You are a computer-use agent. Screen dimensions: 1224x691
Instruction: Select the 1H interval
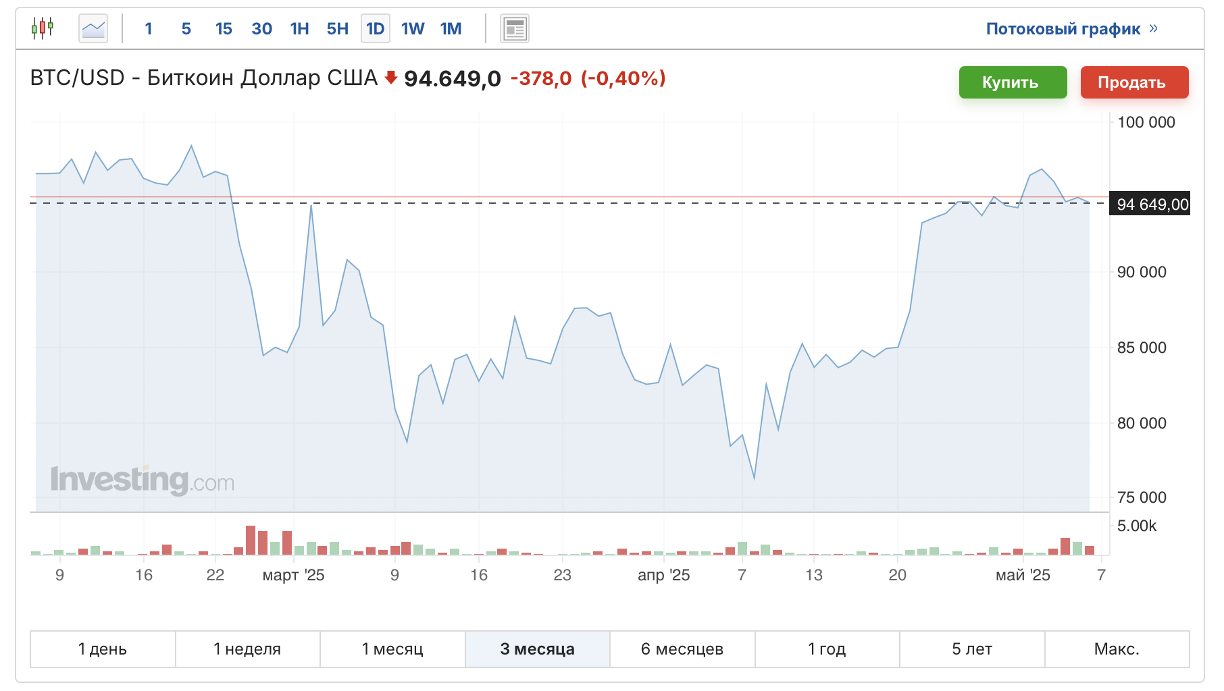(299, 28)
